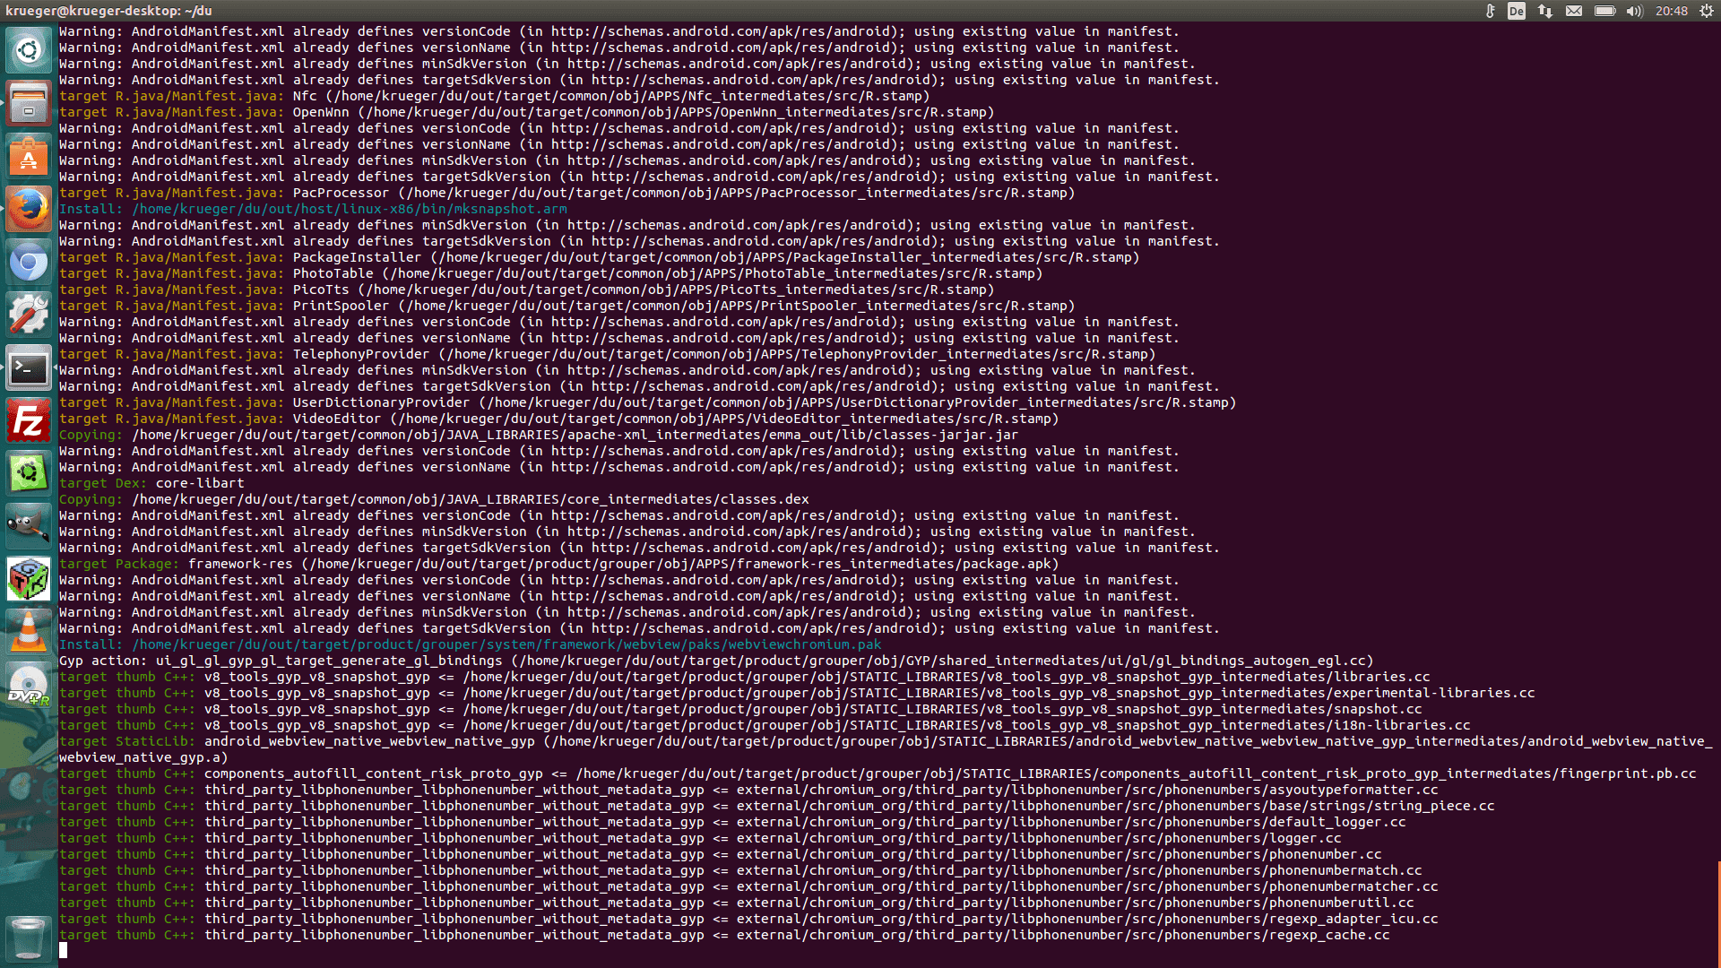Image resolution: width=1721 pixels, height=968 pixels.
Task: Click the 'target StaticLib' android_webview line
Action: (x=886, y=749)
